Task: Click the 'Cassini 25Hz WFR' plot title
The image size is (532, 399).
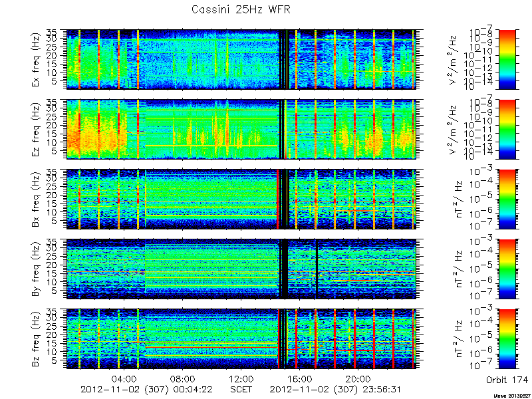Action: 241,9
